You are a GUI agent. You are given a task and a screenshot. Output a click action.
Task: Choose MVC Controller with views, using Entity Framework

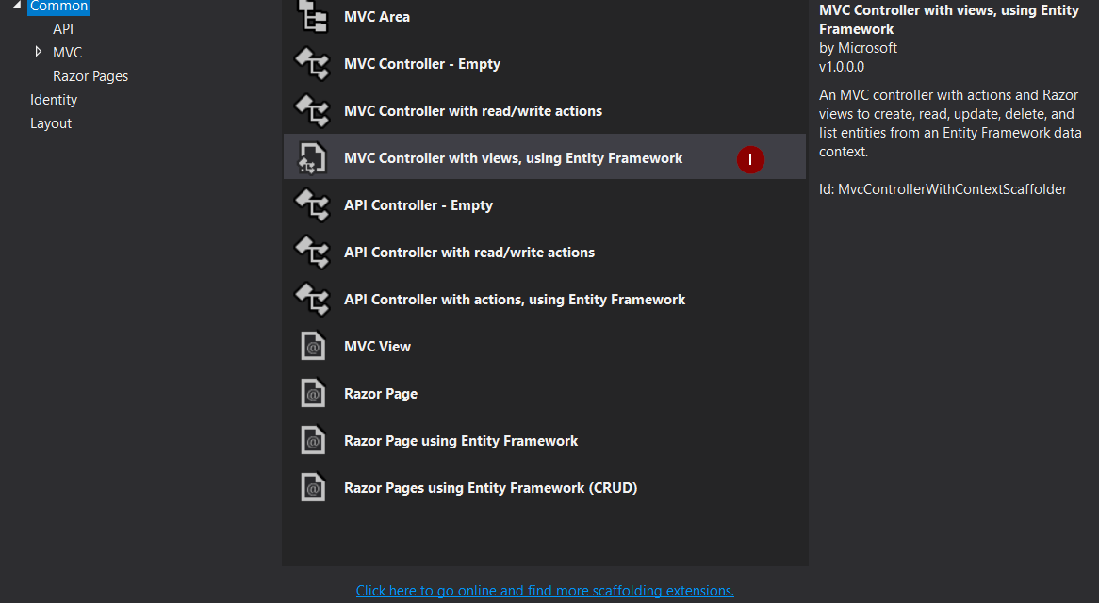pyautogui.click(x=513, y=158)
